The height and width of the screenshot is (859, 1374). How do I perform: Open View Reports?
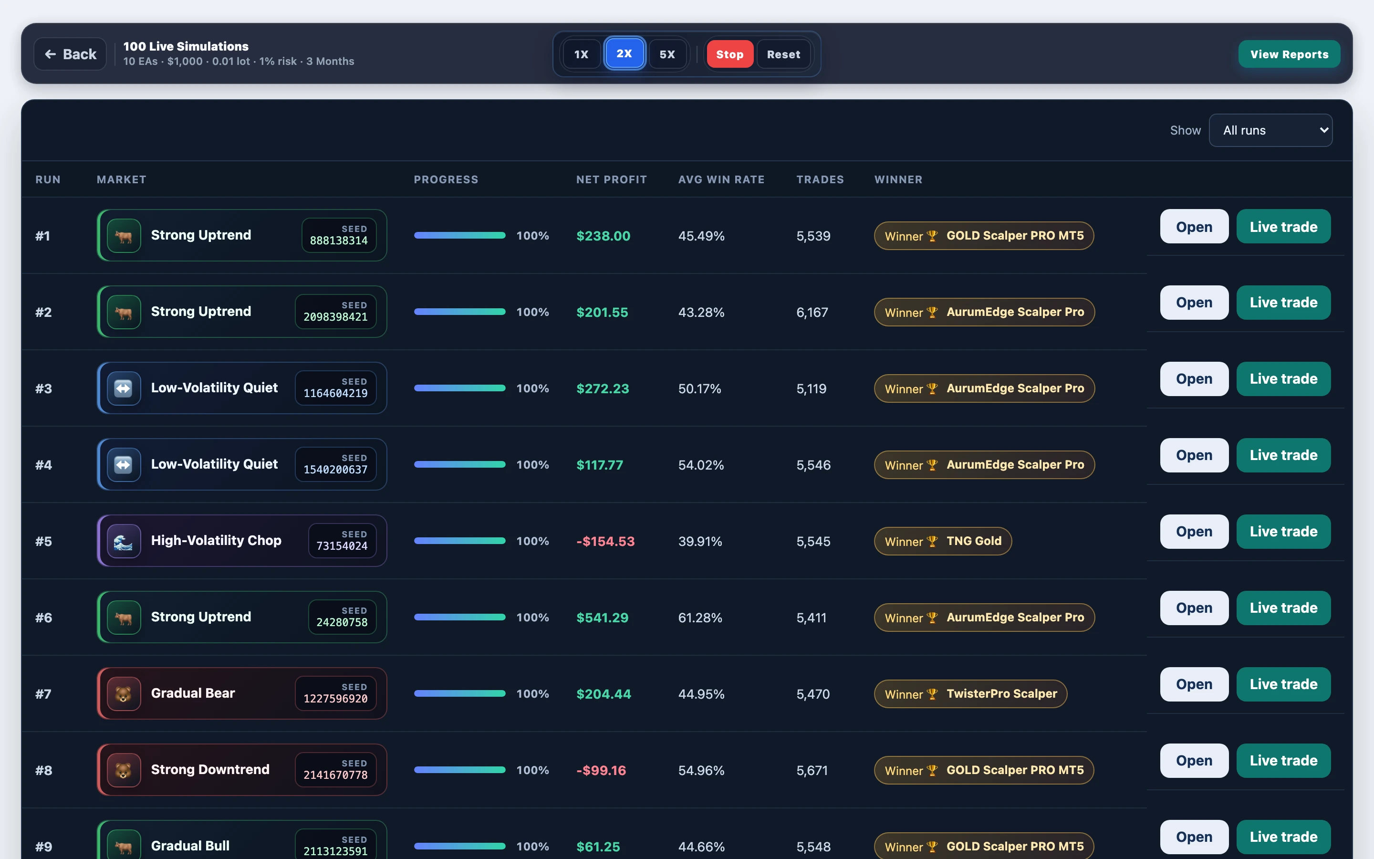click(1290, 54)
